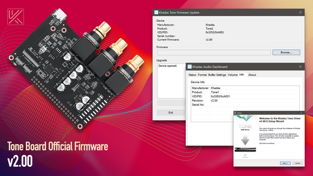The width and height of the screenshot is (313, 176).
Task: Click the TONE USB Driver logo in Setup
Action: point(245,127)
